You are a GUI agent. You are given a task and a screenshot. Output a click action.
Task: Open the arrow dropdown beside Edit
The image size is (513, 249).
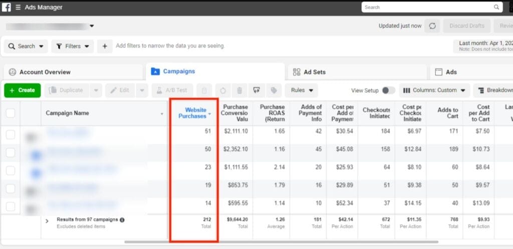pyautogui.click(x=142, y=90)
